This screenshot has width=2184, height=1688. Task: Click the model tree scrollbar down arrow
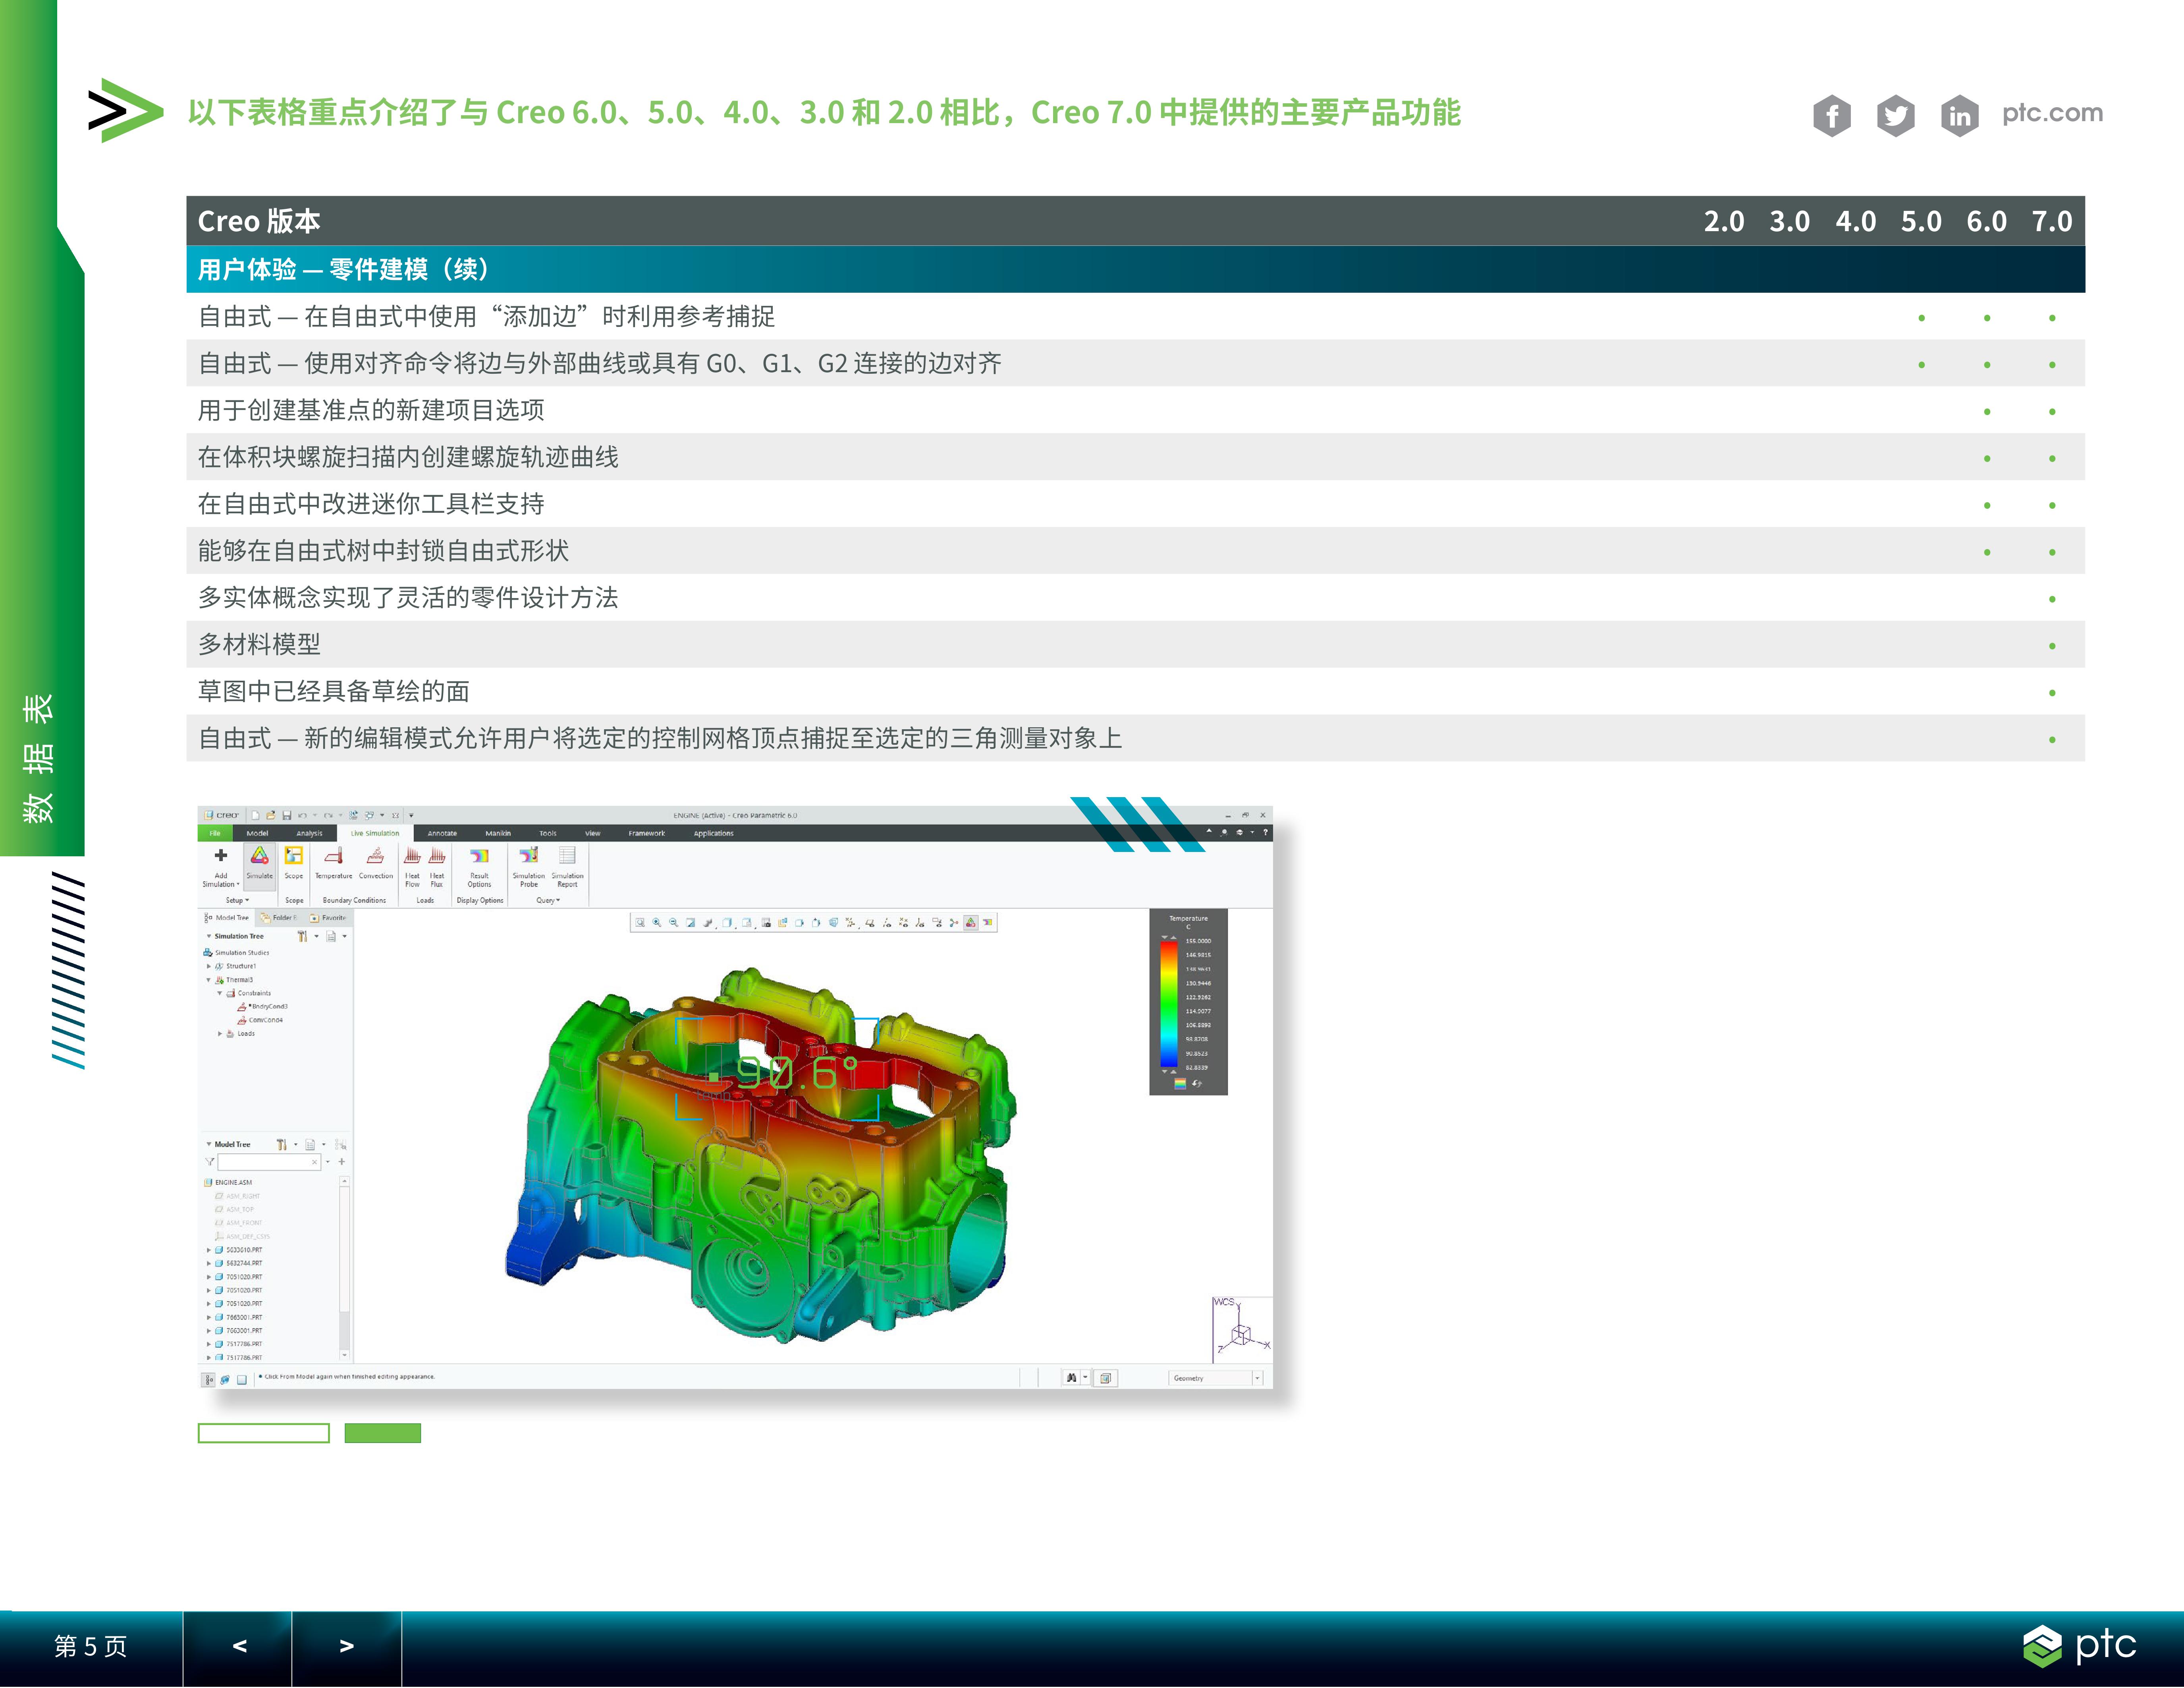click(345, 1356)
